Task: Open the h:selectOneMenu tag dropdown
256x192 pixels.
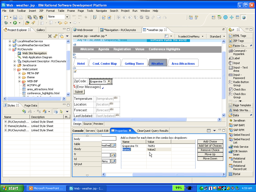Action: tap(202, 36)
